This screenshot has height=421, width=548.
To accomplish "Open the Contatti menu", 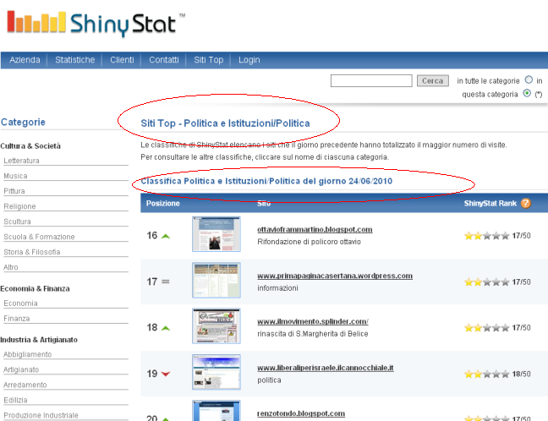I will point(163,60).
